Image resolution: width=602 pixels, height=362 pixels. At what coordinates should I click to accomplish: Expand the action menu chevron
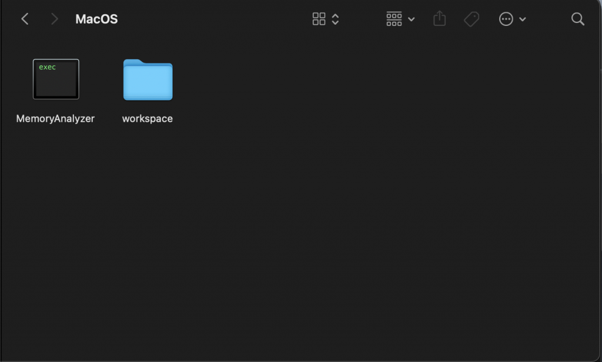pyautogui.click(x=523, y=19)
